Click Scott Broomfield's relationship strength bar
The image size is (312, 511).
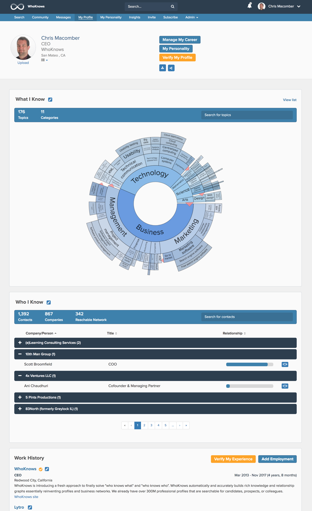click(x=250, y=364)
